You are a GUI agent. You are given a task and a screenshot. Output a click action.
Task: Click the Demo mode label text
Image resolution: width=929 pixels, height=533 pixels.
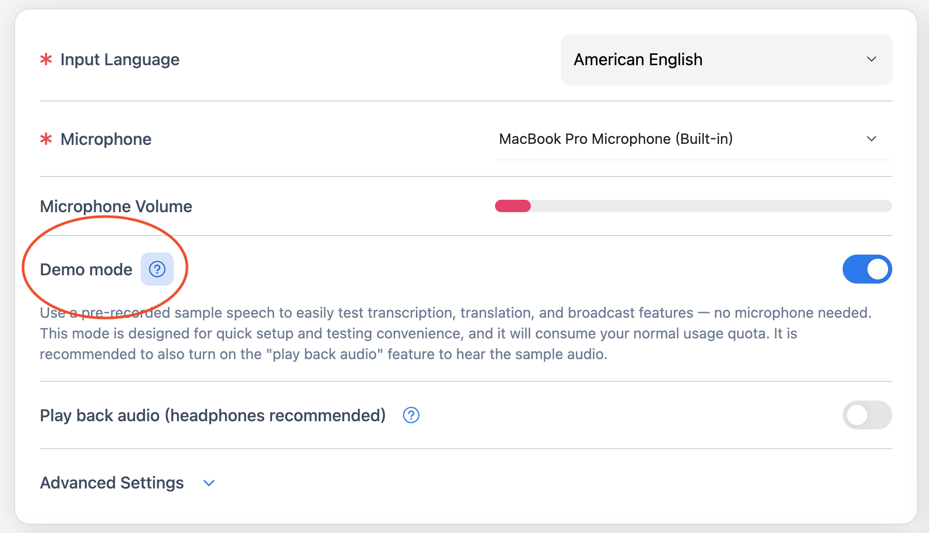coord(86,270)
